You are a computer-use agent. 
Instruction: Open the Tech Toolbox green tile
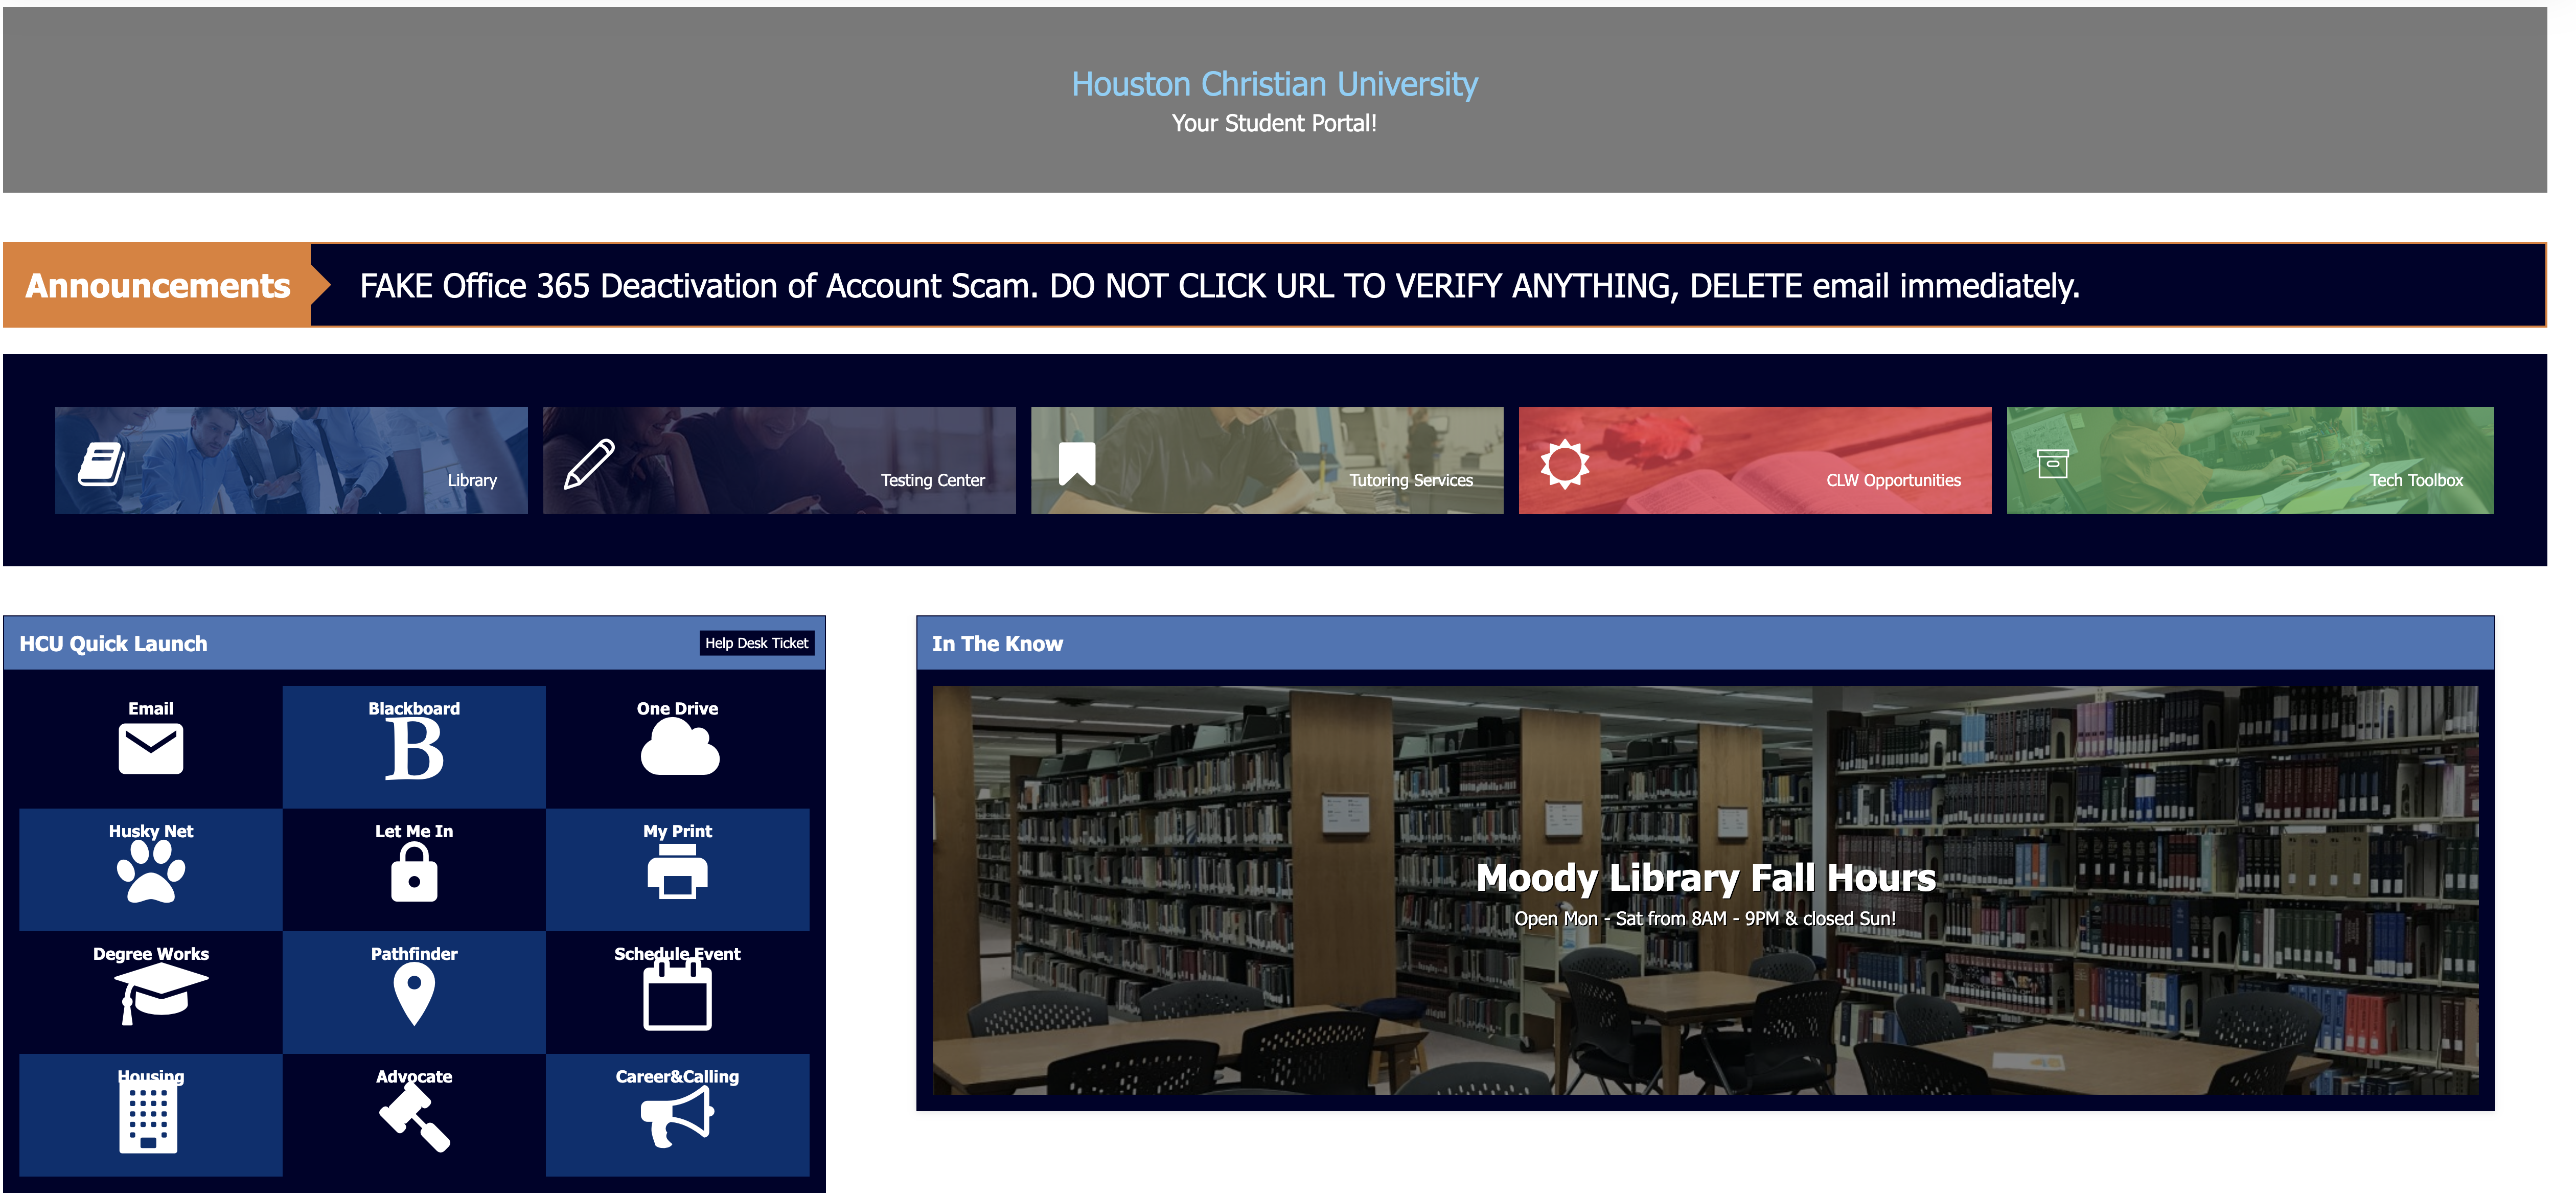point(2249,460)
